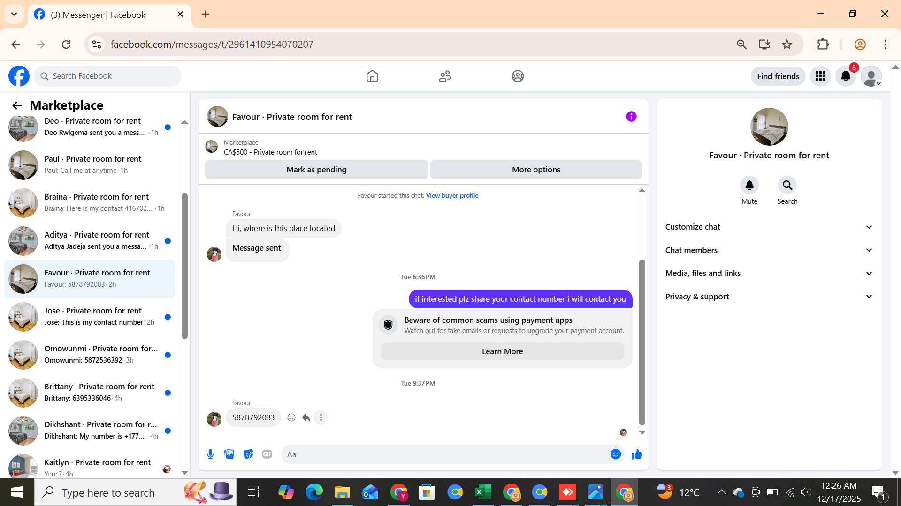
Task: Open File Explorer from taskbar
Action: click(x=342, y=492)
